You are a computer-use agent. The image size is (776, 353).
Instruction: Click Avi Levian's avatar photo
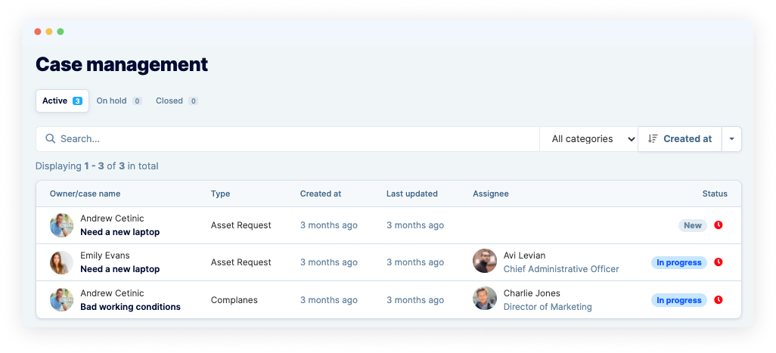click(x=485, y=262)
